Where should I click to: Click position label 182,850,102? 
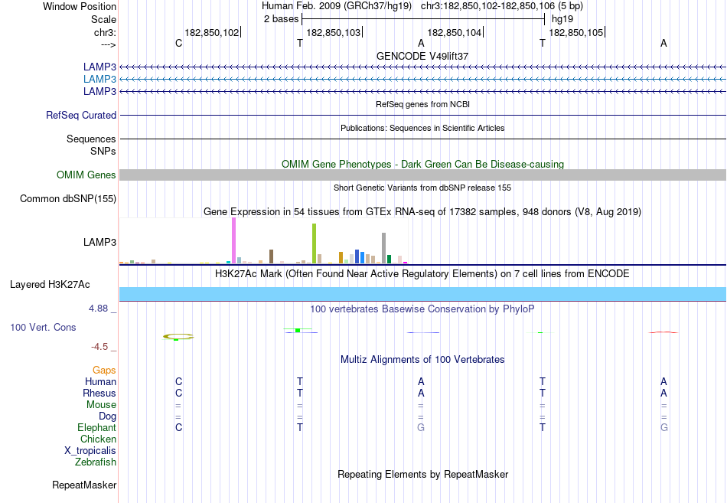(212, 32)
